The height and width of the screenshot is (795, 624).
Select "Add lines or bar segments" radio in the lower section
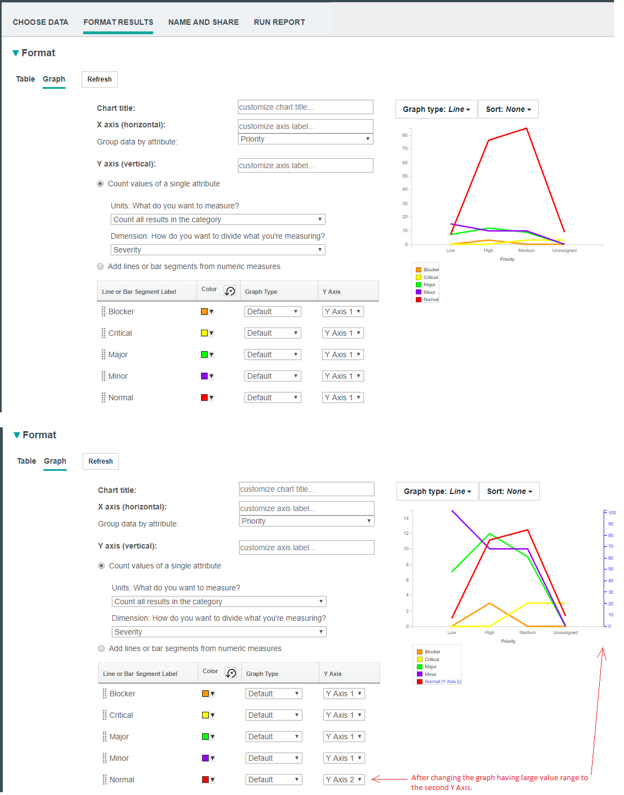101,648
